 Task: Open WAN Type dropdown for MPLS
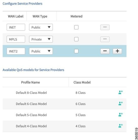click(x=41, y=39)
